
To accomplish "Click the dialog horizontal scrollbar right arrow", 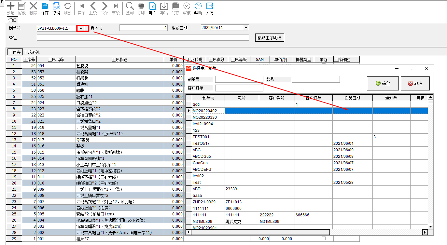I will [425, 232].
